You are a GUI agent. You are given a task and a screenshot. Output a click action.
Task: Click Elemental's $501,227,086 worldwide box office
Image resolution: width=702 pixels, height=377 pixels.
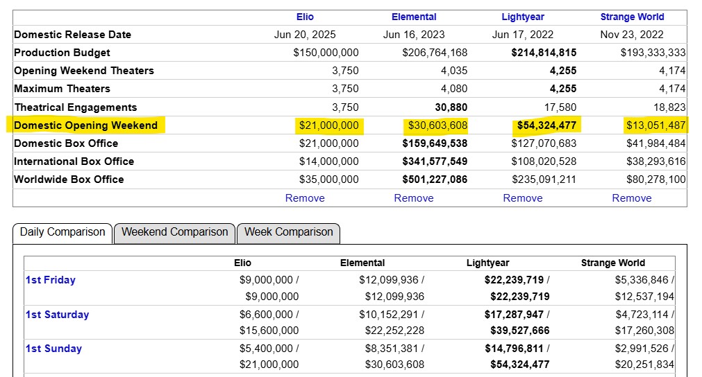[x=435, y=179]
